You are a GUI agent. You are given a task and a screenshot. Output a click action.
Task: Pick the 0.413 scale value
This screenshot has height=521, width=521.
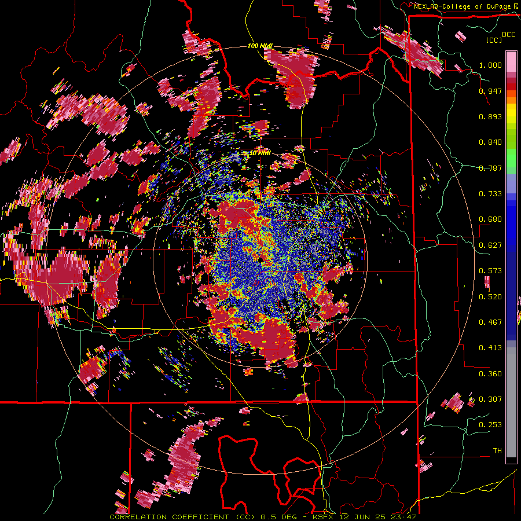pyautogui.click(x=490, y=348)
